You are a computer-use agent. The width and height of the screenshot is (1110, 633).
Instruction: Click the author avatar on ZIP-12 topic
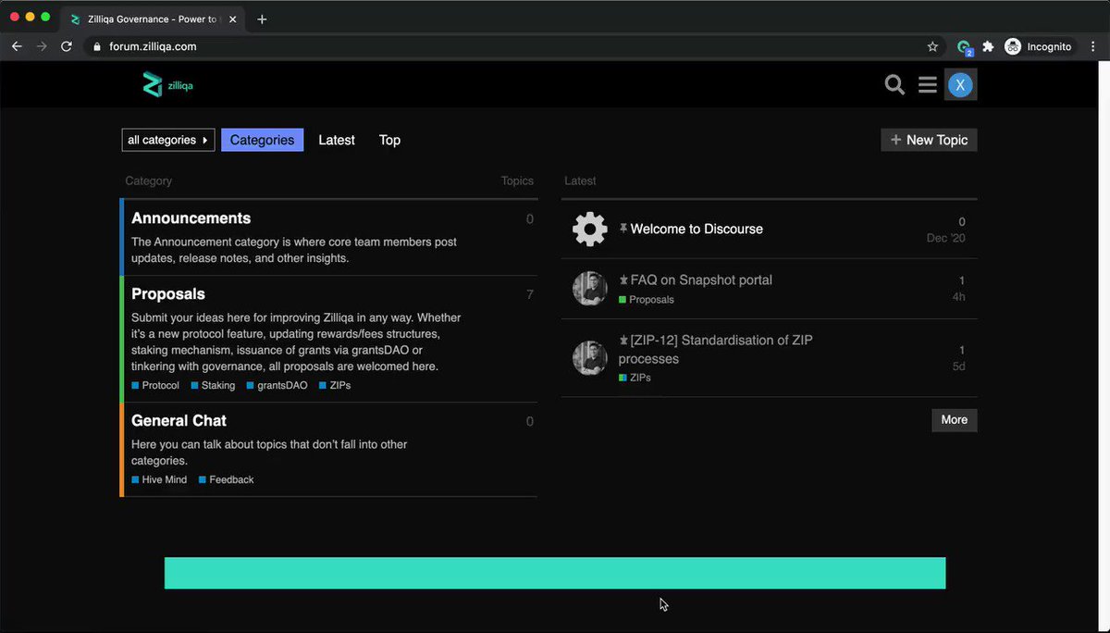coord(589,358)
